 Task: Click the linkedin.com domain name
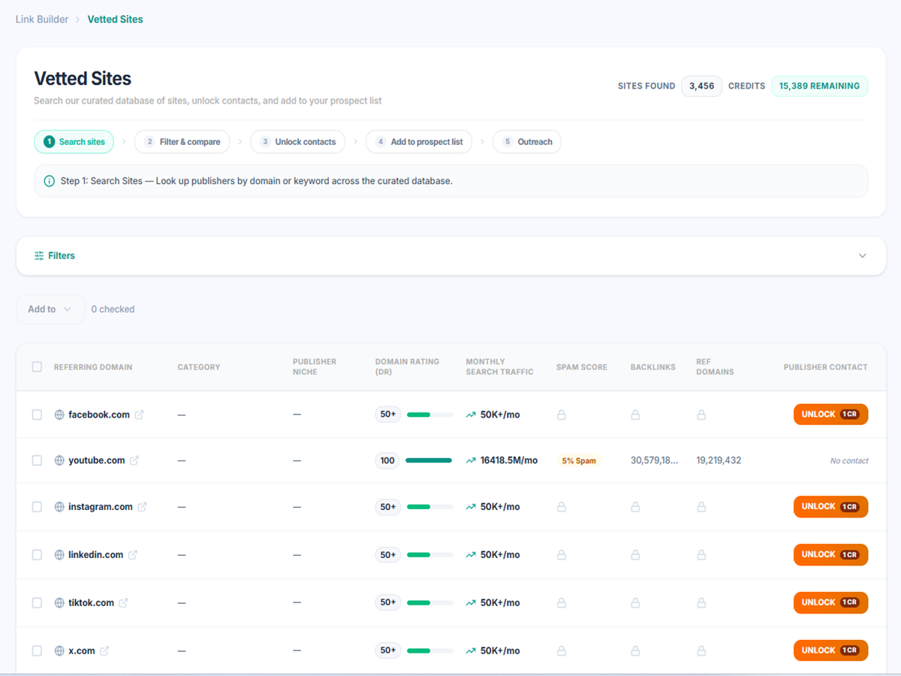coord(95,555)
